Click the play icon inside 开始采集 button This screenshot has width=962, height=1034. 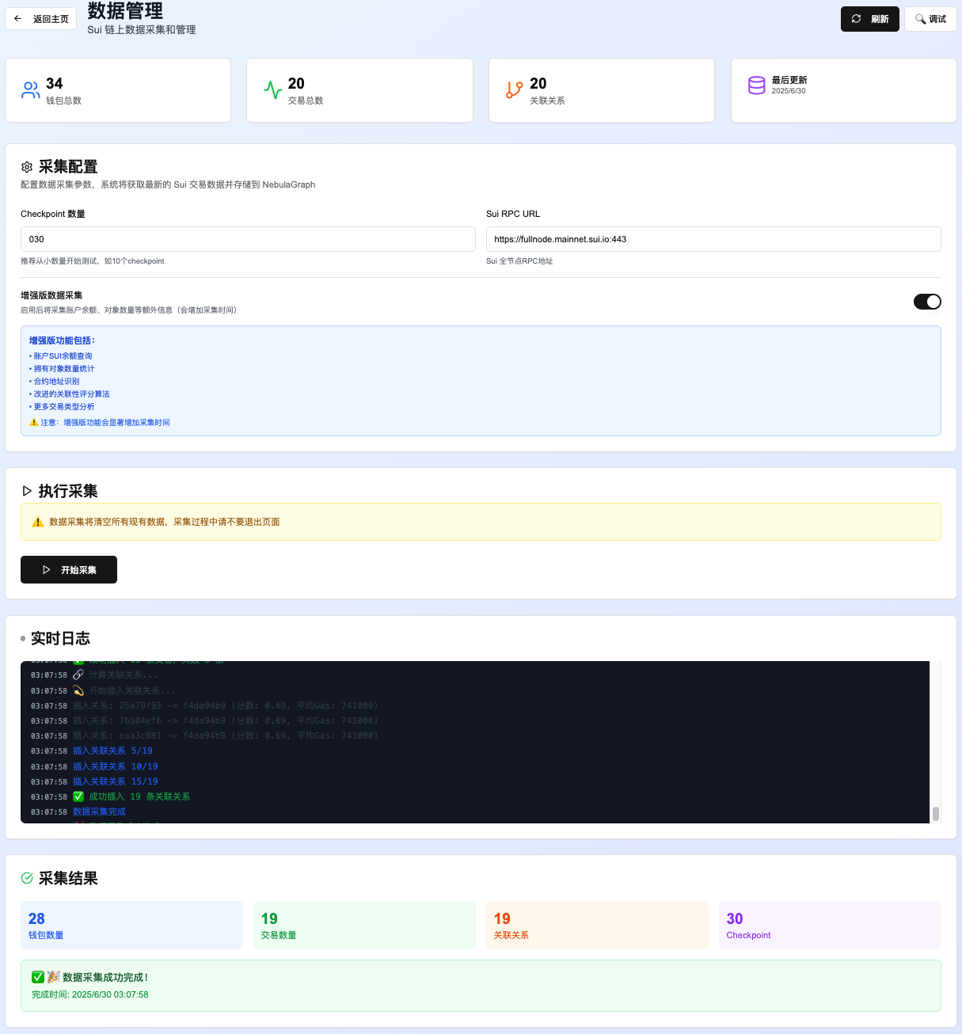tap(47, 570)
